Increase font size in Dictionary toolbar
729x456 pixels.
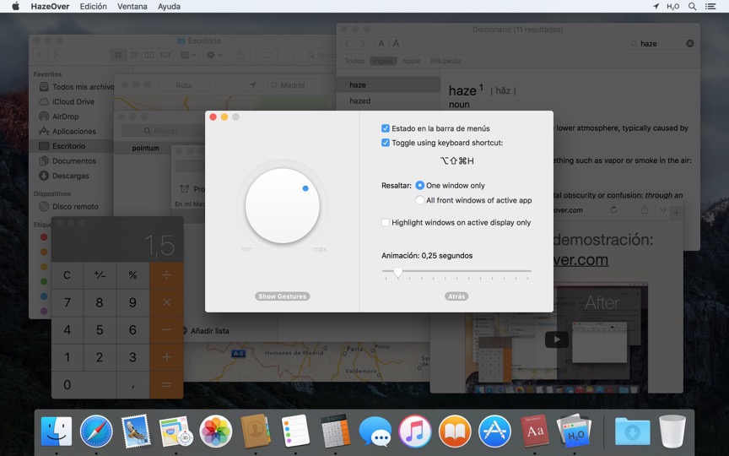pyautogui.click(x=396, y=43)
